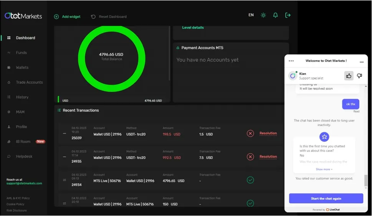Click the Helpdesk chat bubble icon
372x216 pixels.
coord(9,156)
